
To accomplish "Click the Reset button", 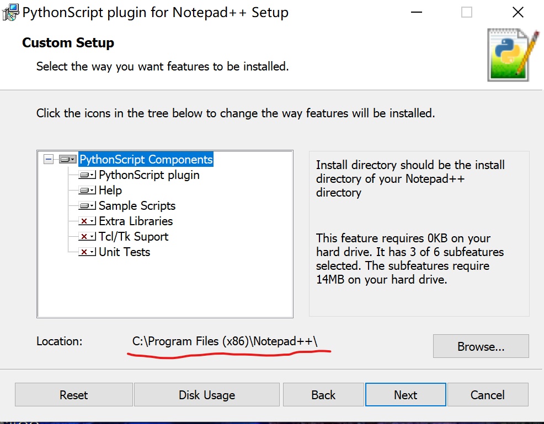I will (x=73, y=395).
